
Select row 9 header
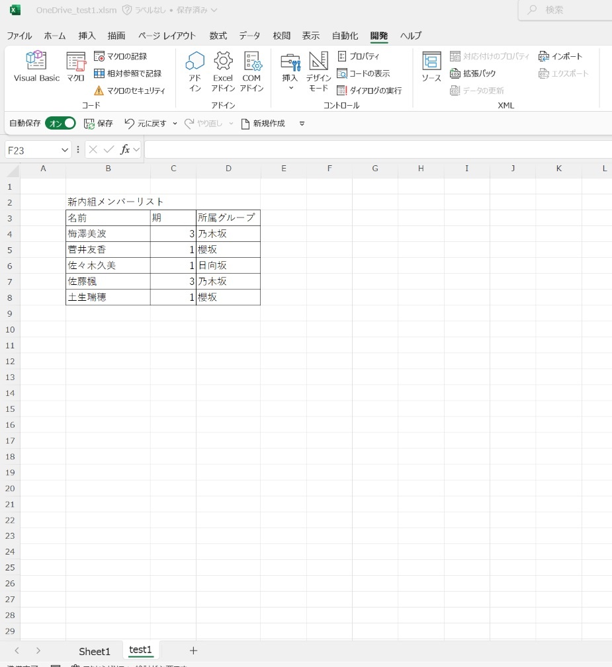coord(10,314)
